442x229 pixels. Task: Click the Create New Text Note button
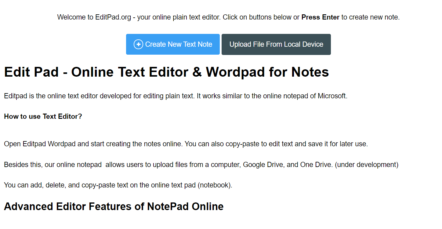[173, 44]
